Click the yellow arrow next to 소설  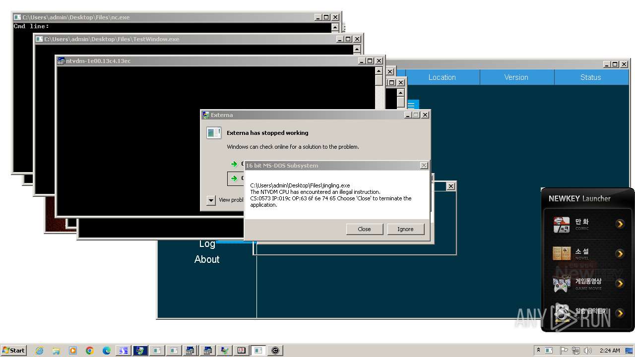[620, 254]
